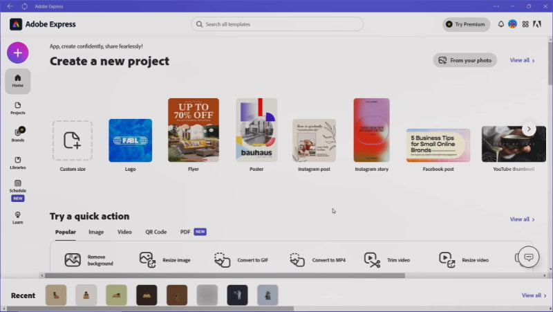Show next project templates with carousel arrow
The height and width of the screenshot is (312, 553).
click(529, 129)
